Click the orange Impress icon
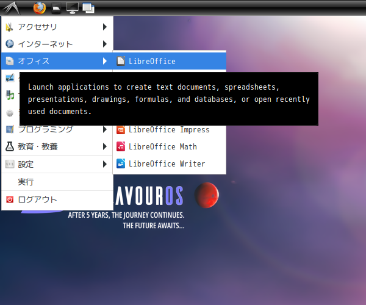Viewport: 366px width, 305px height. tap(121, 129)
